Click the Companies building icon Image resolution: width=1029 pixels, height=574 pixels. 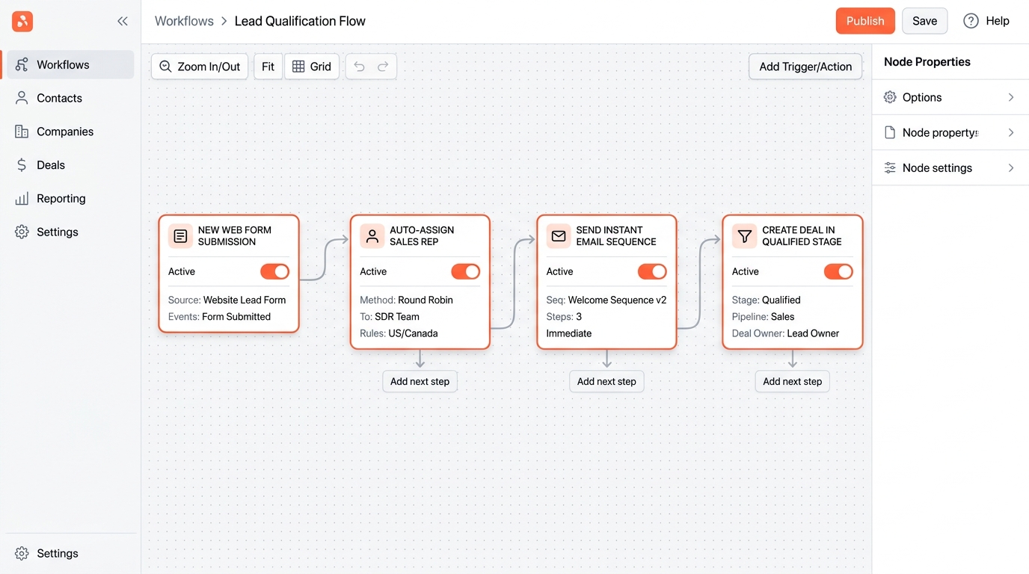click(22, 132)
